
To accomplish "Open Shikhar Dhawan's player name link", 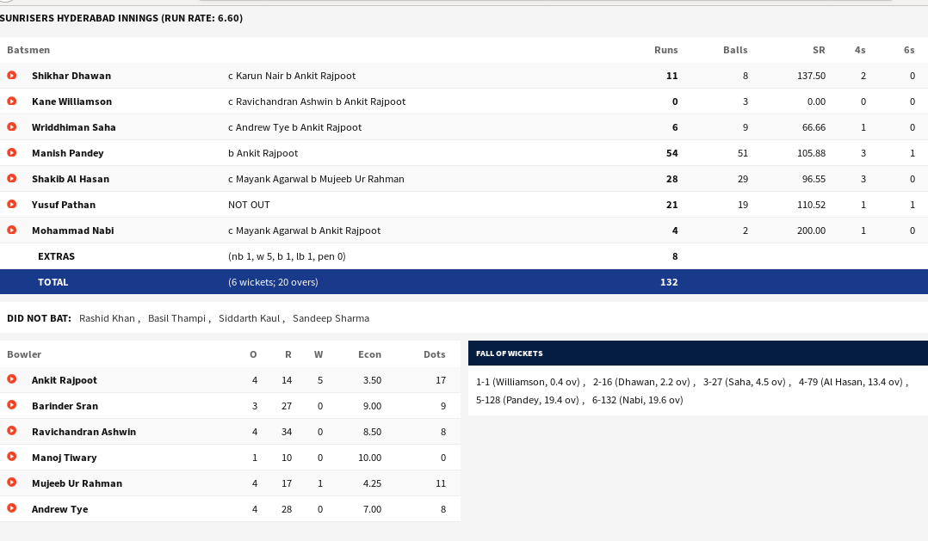I will pyautogui.click(x=71, y=76).
